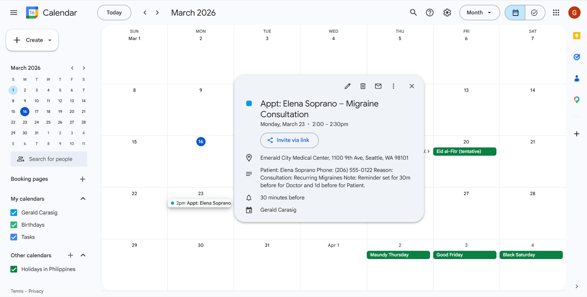Open the Settings gear menu
Image resolution: width=587 pixels, height=297 pixels.
[x=447, y=13]
